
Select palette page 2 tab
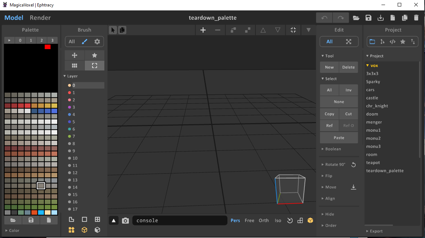[41, 40]
